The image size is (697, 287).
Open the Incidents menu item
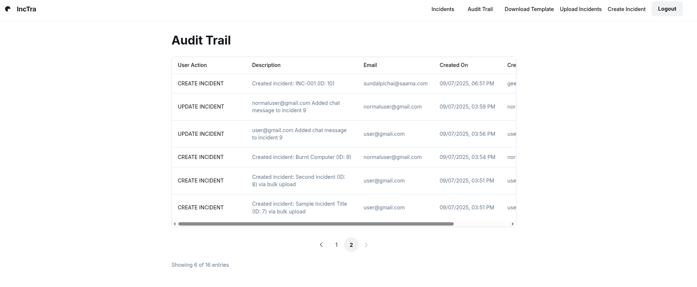click(443, 9)
